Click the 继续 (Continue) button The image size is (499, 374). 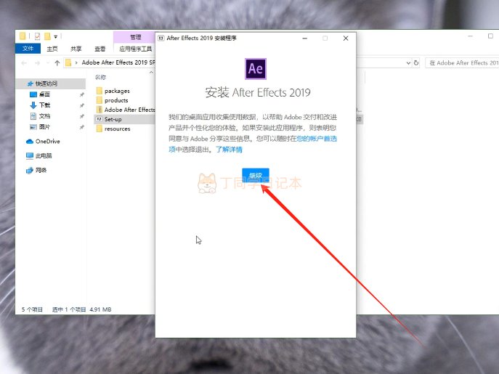(256, 176)
